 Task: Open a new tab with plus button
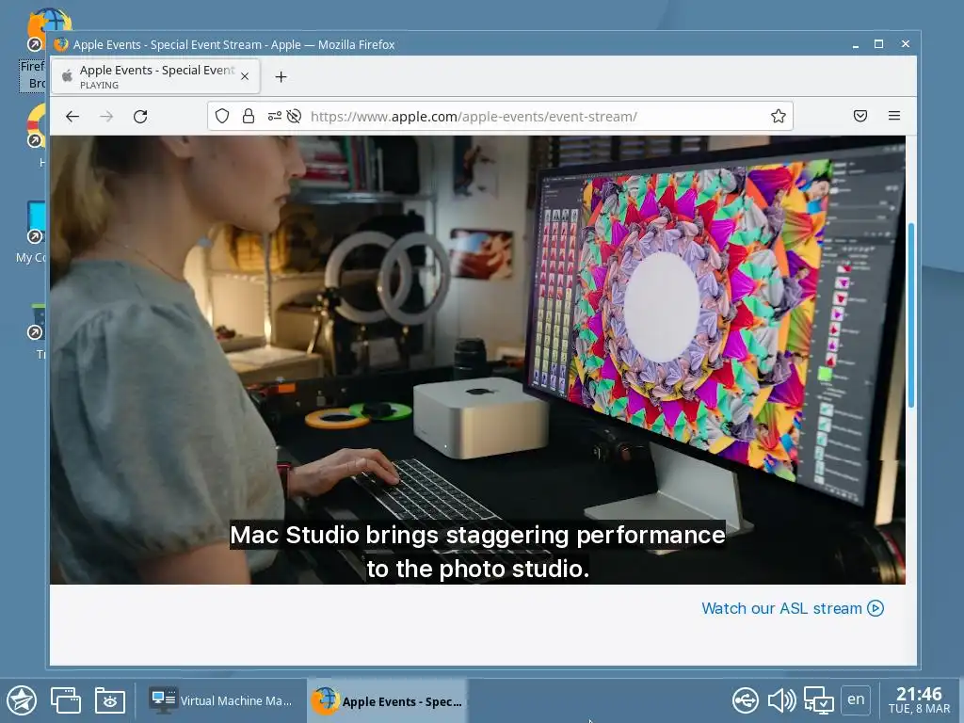[x=281, y=77]
